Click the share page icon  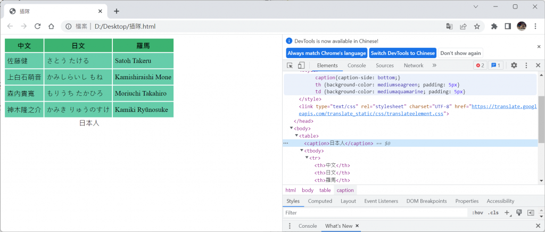coord(463,27)
